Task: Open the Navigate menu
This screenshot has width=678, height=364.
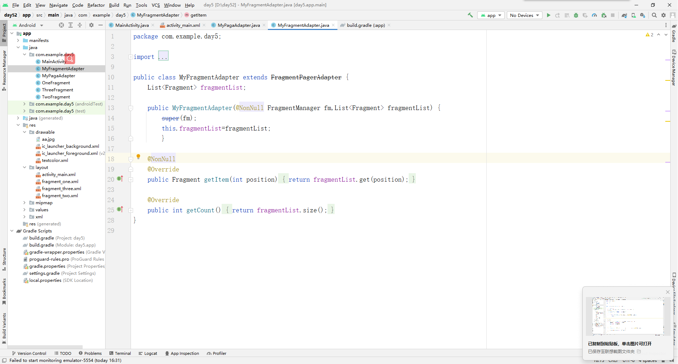Action: click(58, 5)
